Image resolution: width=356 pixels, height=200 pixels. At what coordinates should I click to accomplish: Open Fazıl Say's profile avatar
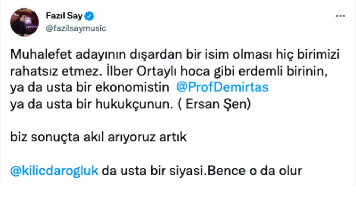(x=25, y=22)
